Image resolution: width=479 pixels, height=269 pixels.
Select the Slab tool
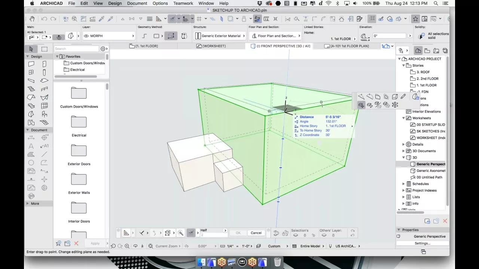44,81
